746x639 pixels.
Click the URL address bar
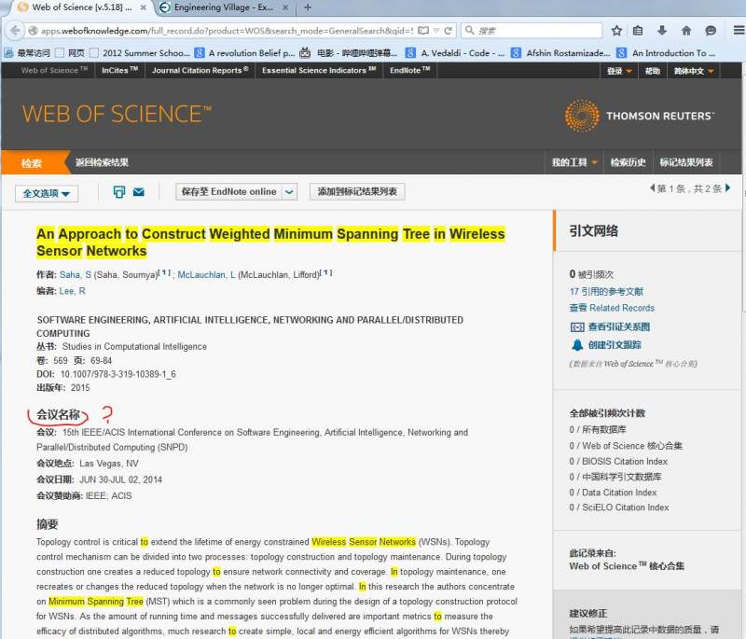click(x=227, y=31)
